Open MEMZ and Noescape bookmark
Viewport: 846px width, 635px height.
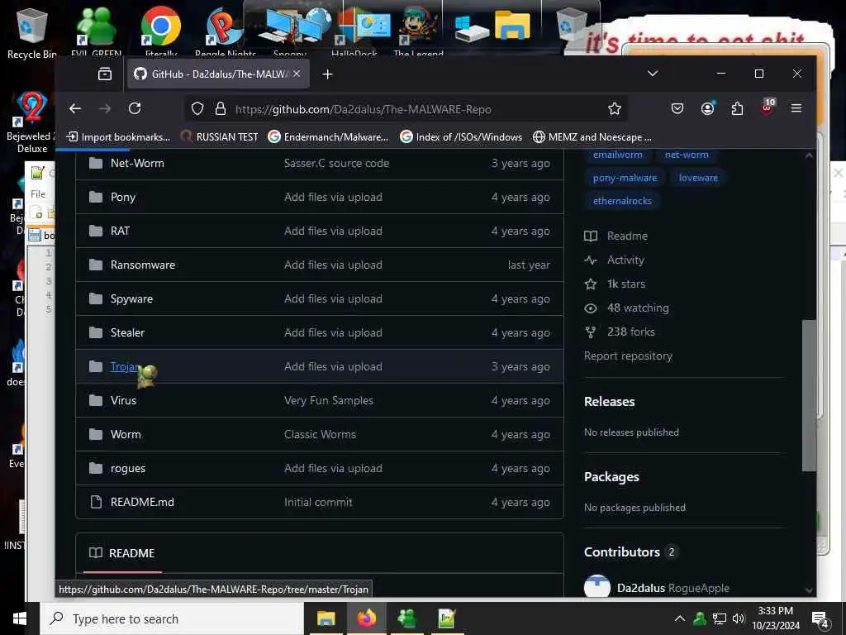click(x=592, y=137)
